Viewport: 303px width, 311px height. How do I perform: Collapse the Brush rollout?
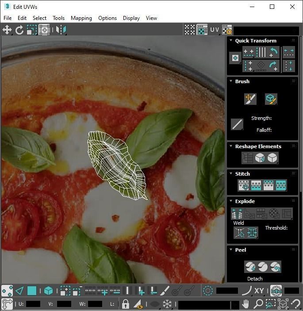[231, 81]
